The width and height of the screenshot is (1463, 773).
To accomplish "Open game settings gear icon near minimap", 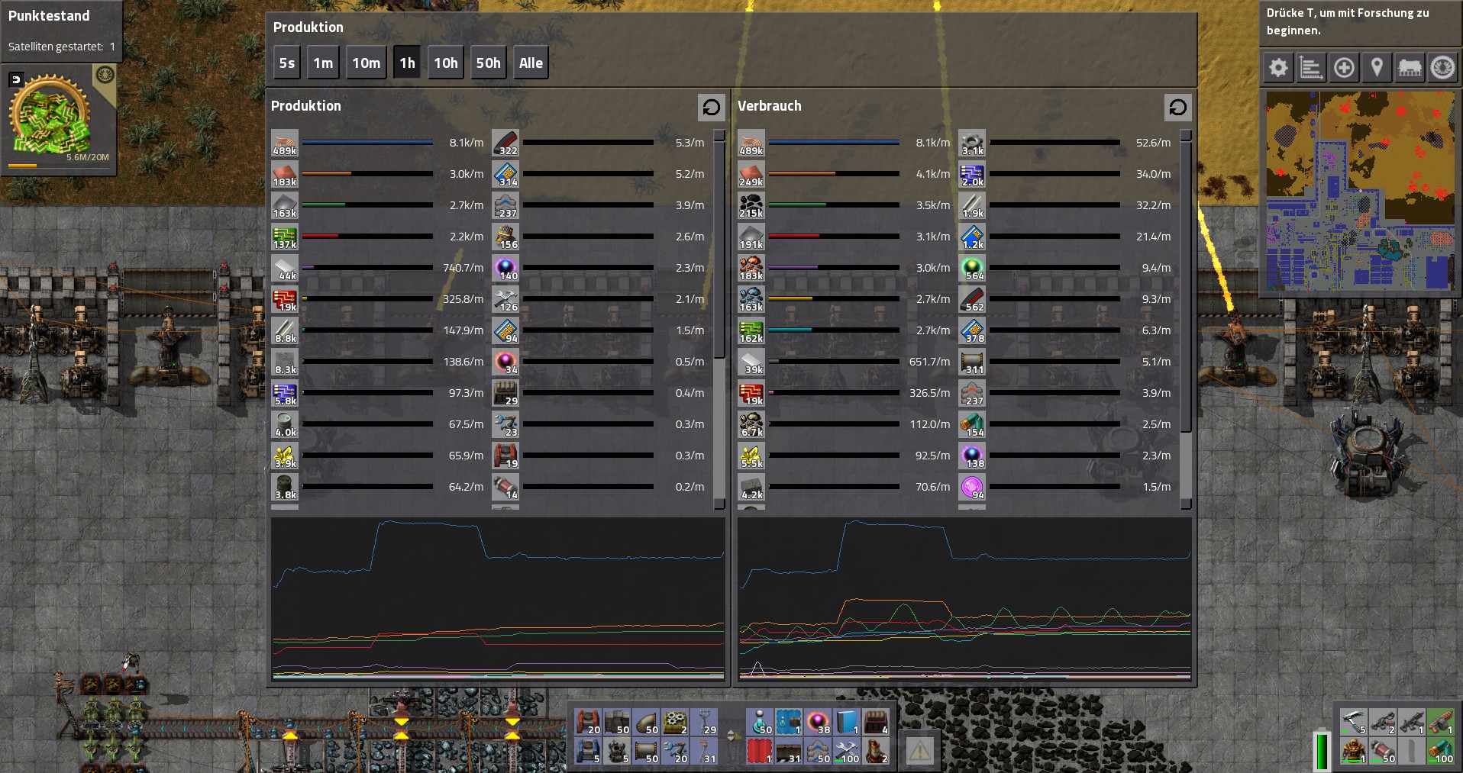I will [1278, 68].
